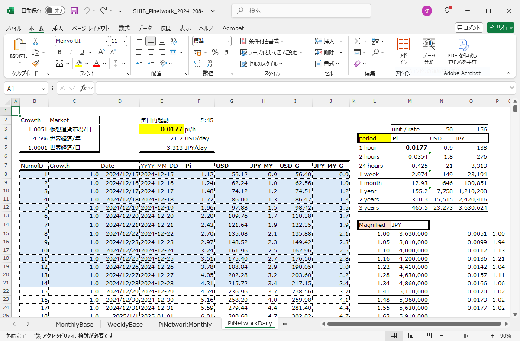This screenshot has width=520, height=341.
Task: Switch to the 数式 ribbon tab
Action: point(124,28)
